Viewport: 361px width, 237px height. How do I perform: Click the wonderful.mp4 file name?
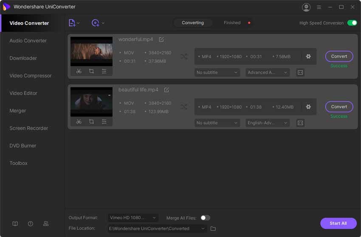135,39
